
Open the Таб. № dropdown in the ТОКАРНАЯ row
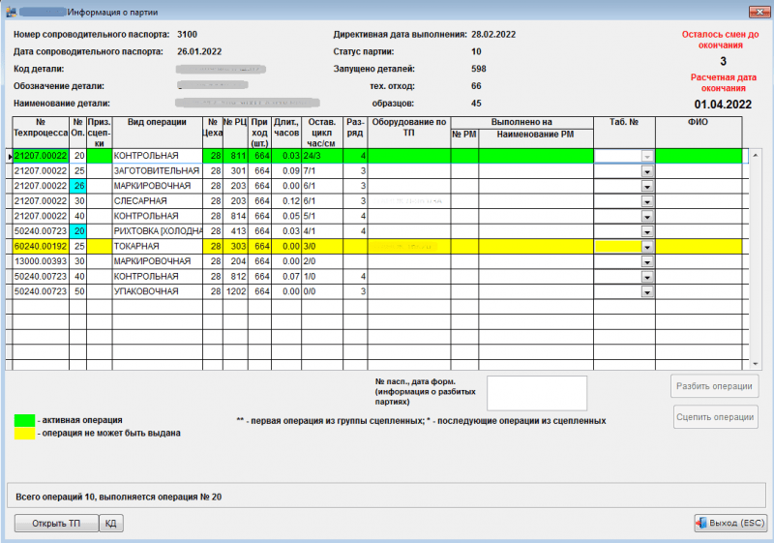click(x=647, y=248)
